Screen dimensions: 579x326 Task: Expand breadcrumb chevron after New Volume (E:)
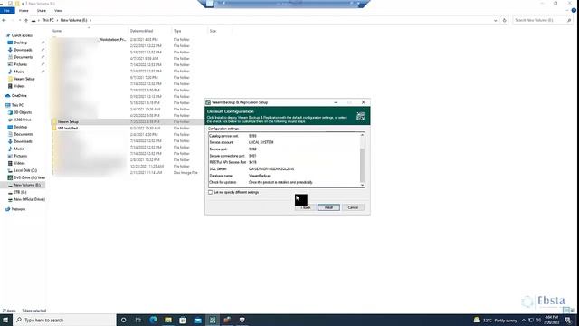(x=90, y=20)
